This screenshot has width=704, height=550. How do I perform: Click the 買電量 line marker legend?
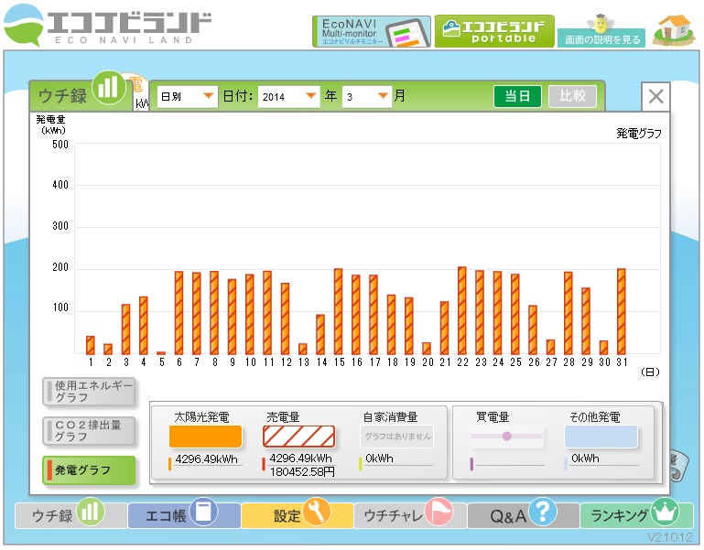pyautogui.click(x=507, y=436)
